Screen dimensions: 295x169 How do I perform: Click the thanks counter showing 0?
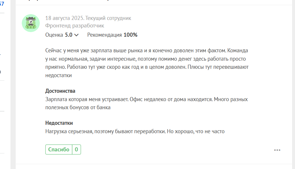(x=76, y=150)
